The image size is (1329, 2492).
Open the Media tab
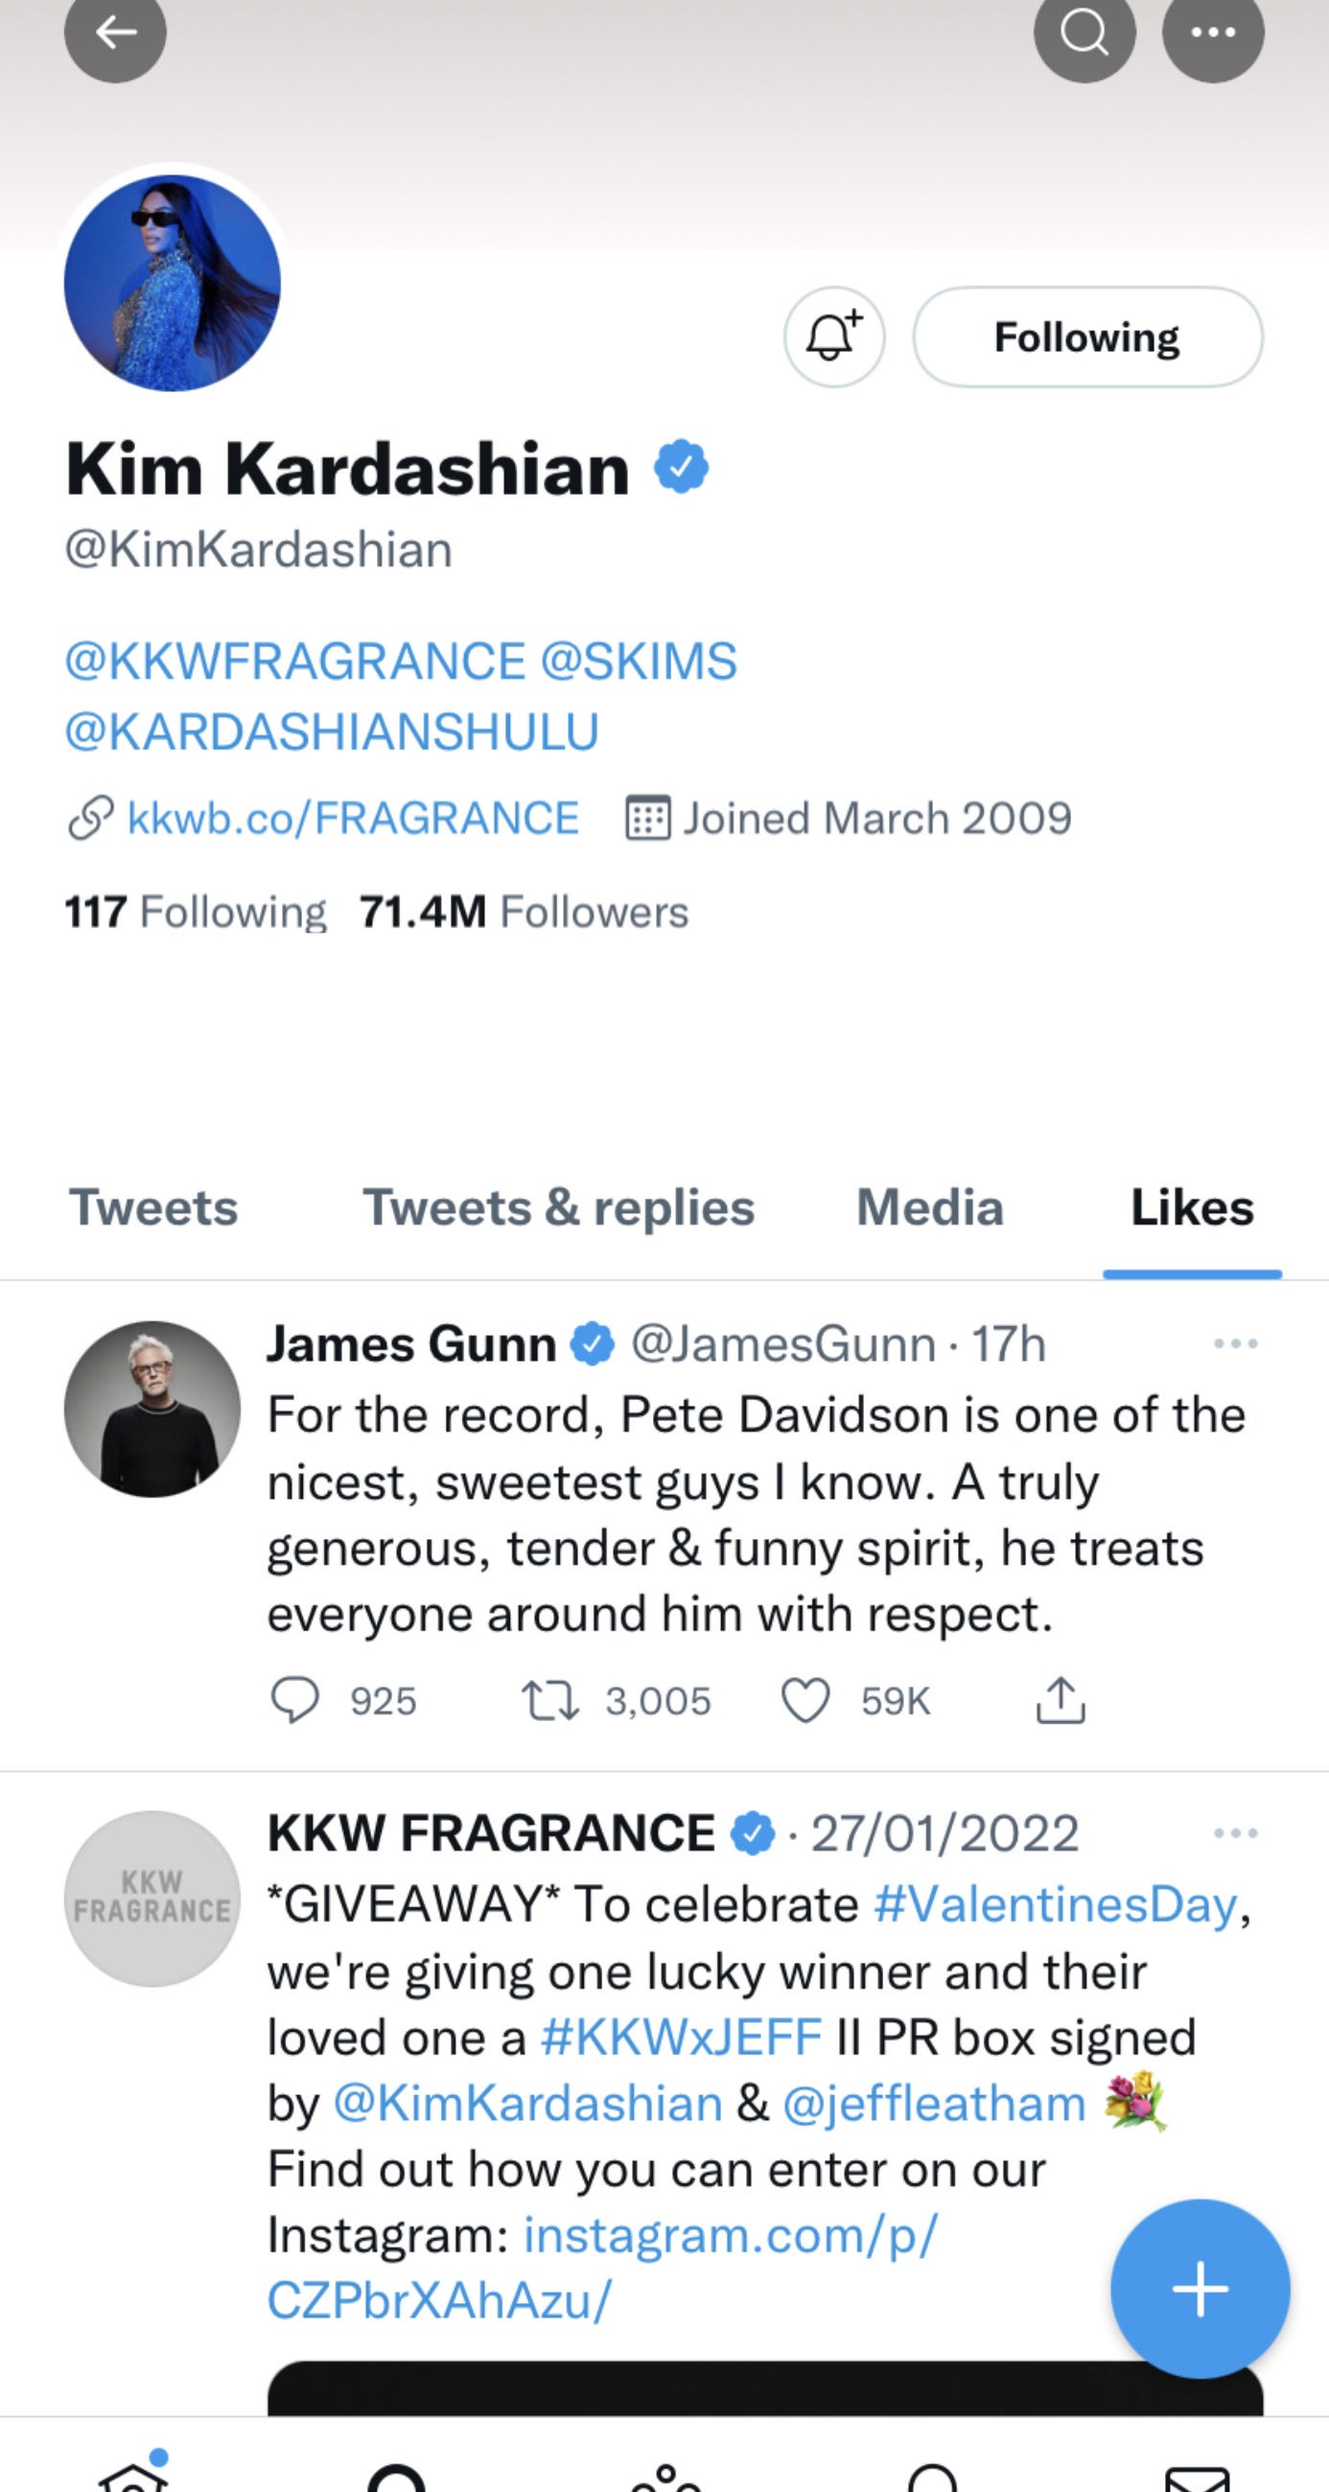point(929,1207)
